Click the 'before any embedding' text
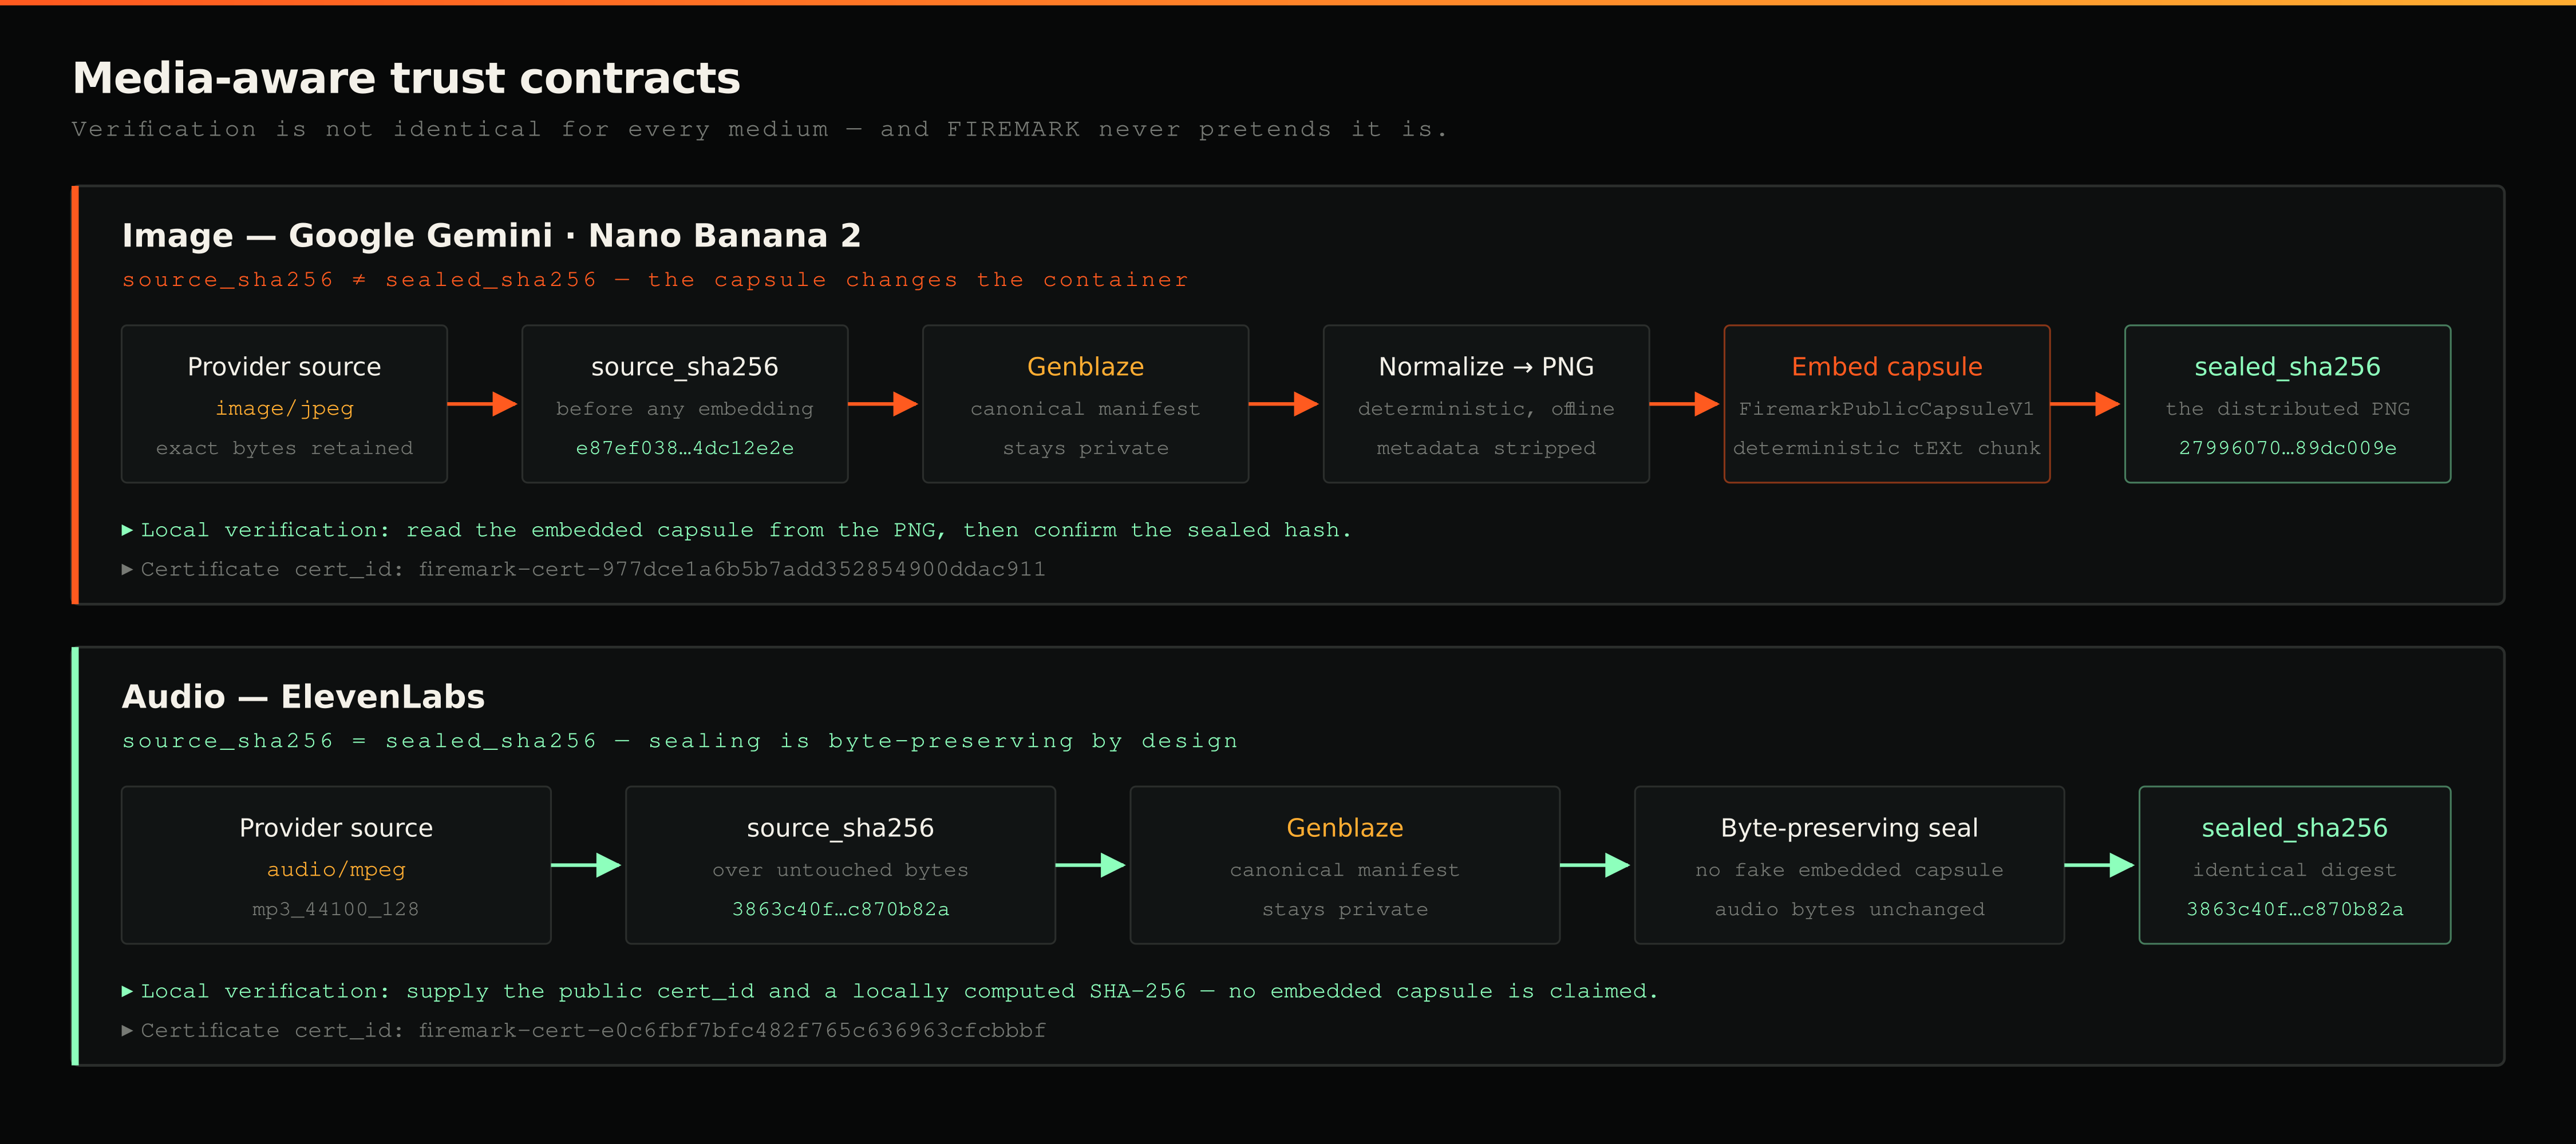Screen dimensions: 2576x1144 [x=685, y=408]
